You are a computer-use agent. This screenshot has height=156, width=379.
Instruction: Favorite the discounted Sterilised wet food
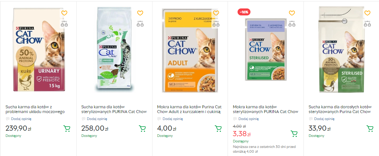click(x=292, y=13)
